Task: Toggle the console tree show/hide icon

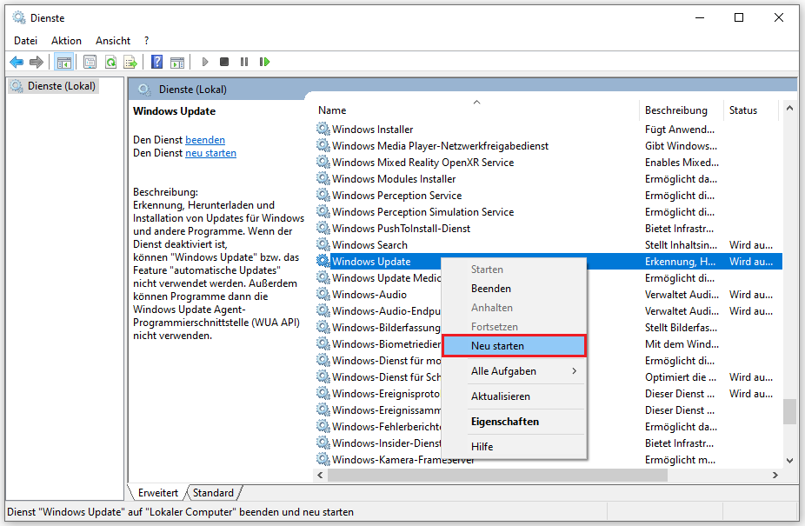Action: tap(64, 62)
